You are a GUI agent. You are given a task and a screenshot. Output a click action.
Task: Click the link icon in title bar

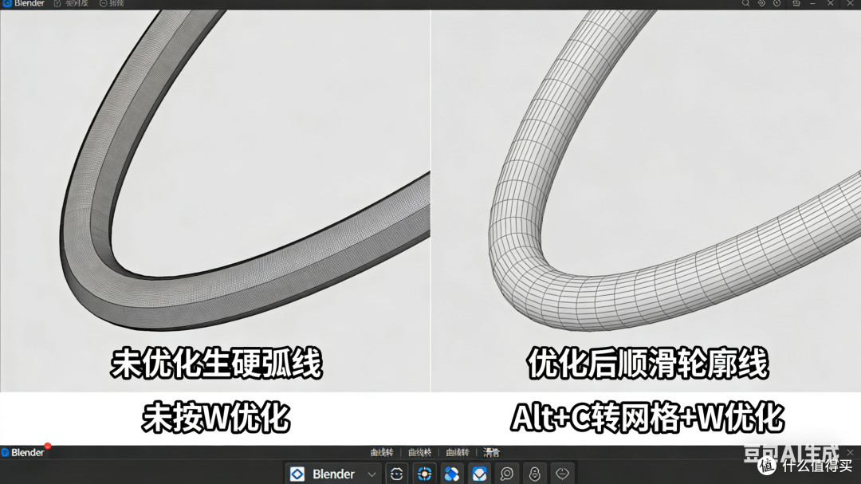(761, 3)
